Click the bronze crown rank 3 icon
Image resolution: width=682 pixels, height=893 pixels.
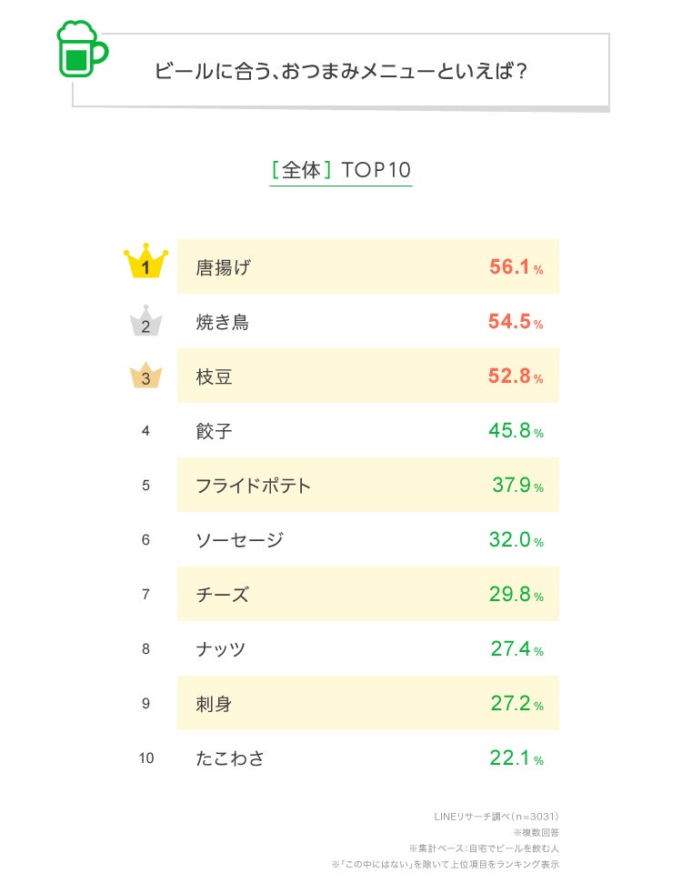[145, 376]
